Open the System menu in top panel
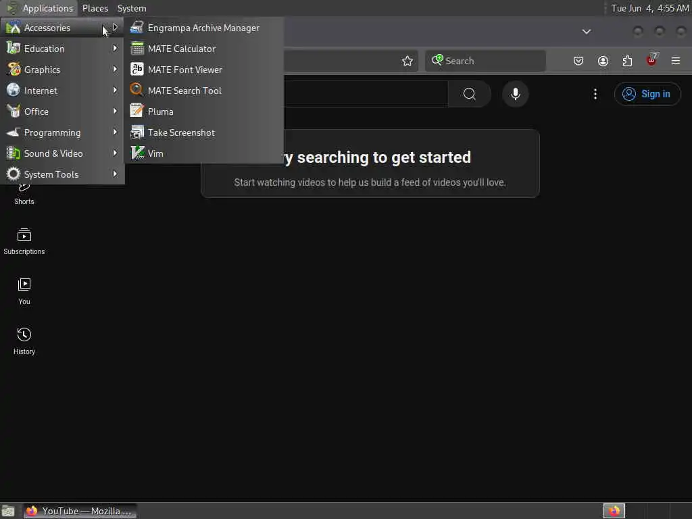Viewport: 692px width, 519px height. [x=132, y=8]
